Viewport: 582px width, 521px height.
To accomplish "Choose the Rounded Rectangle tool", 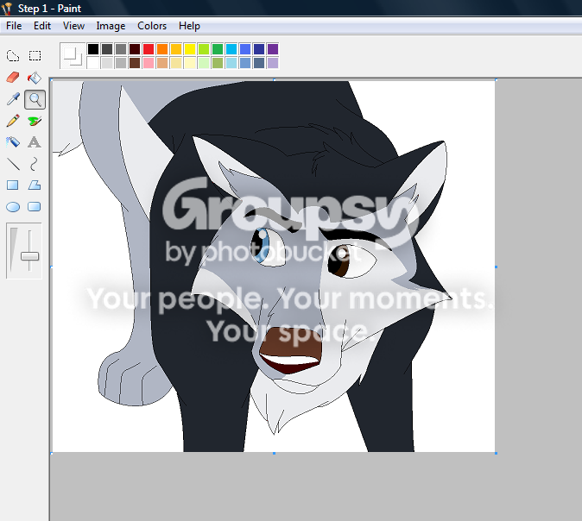I will pyautogui.click(x=35, y=206).
